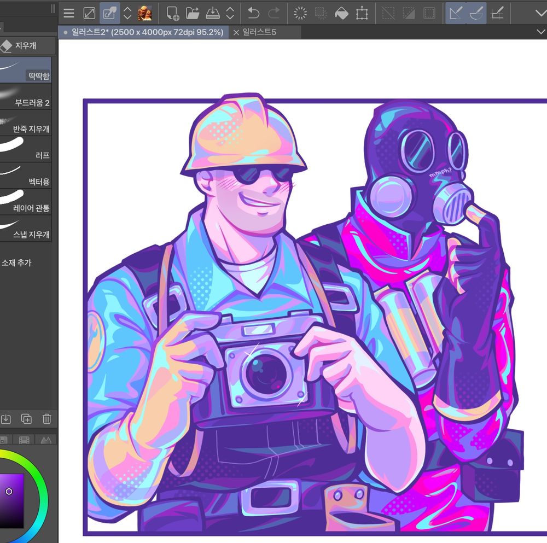Invert the selection area
The image size is (547, 543).
409,13
